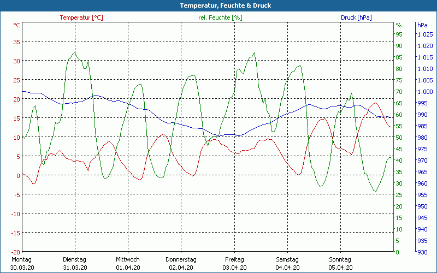Click the date '03.04.20'

pos(234,268)
